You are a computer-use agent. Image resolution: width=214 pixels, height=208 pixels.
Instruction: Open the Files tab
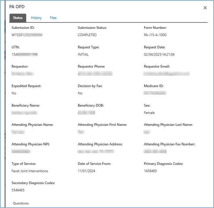[x=53, y=18]
